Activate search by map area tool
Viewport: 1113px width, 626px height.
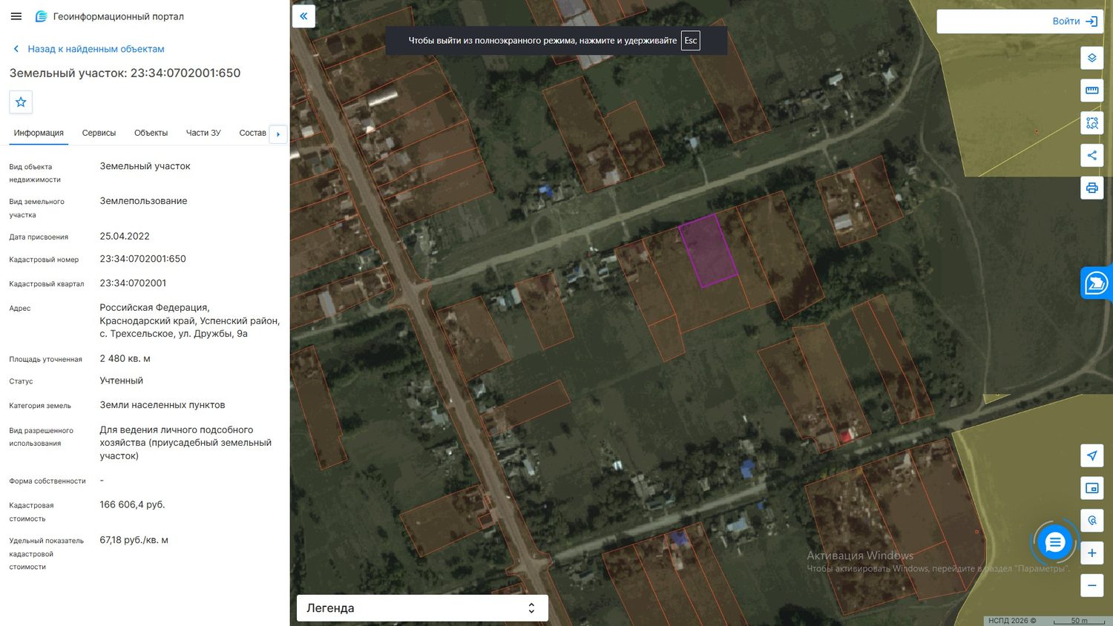pyautogui.click(x=1092, y=123)
